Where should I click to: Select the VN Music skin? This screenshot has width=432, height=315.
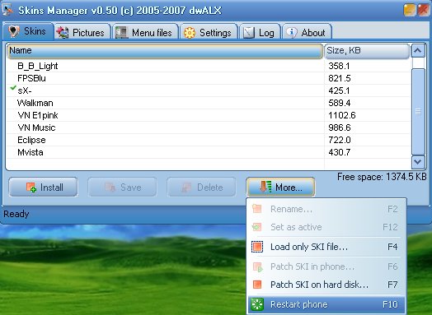coord(36,127)
